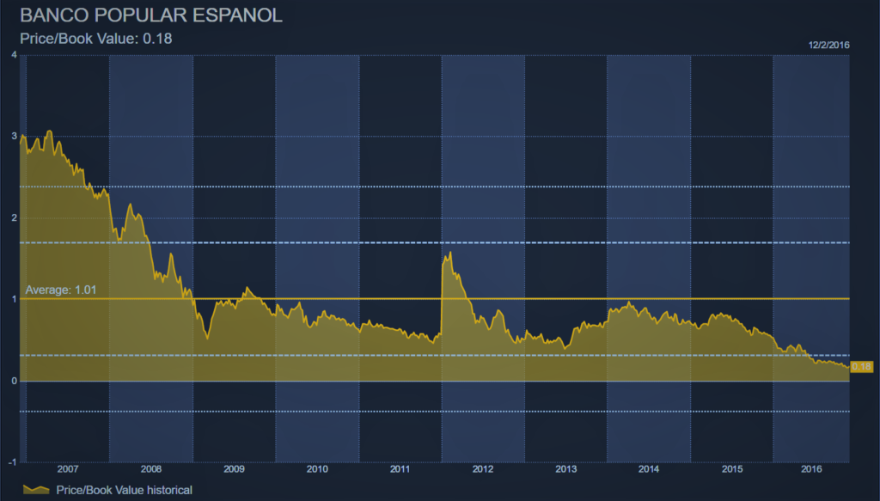Viewport: 880px width, 501px height.
Task: Select the 2016 x-axis year label
Action: pyautogui.click(x=811, y=469)
